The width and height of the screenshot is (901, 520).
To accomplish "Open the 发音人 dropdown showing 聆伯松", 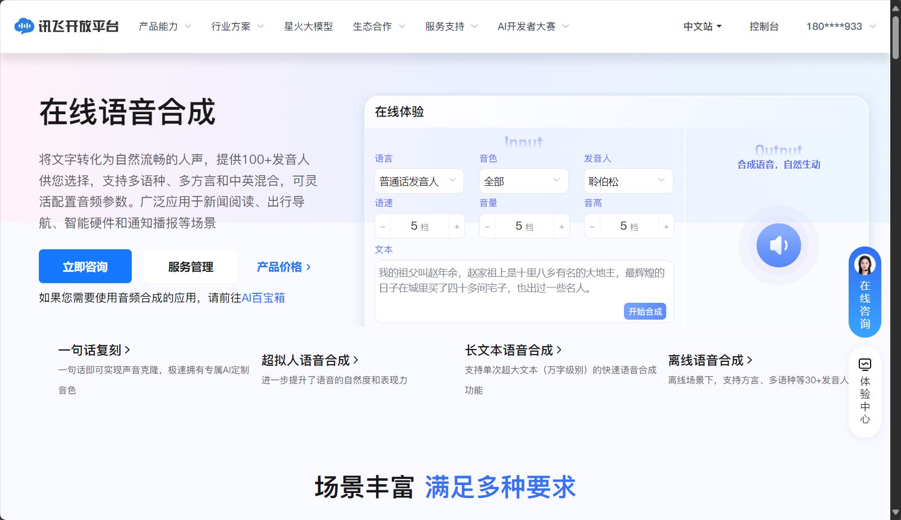I will pyautogui.click(x=628, y=181).
